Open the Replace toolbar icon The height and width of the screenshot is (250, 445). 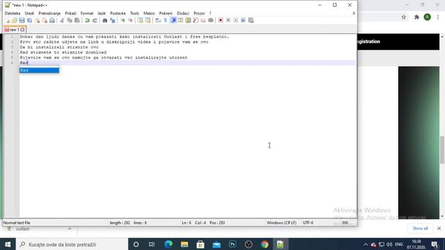click(x=113, y=20)
